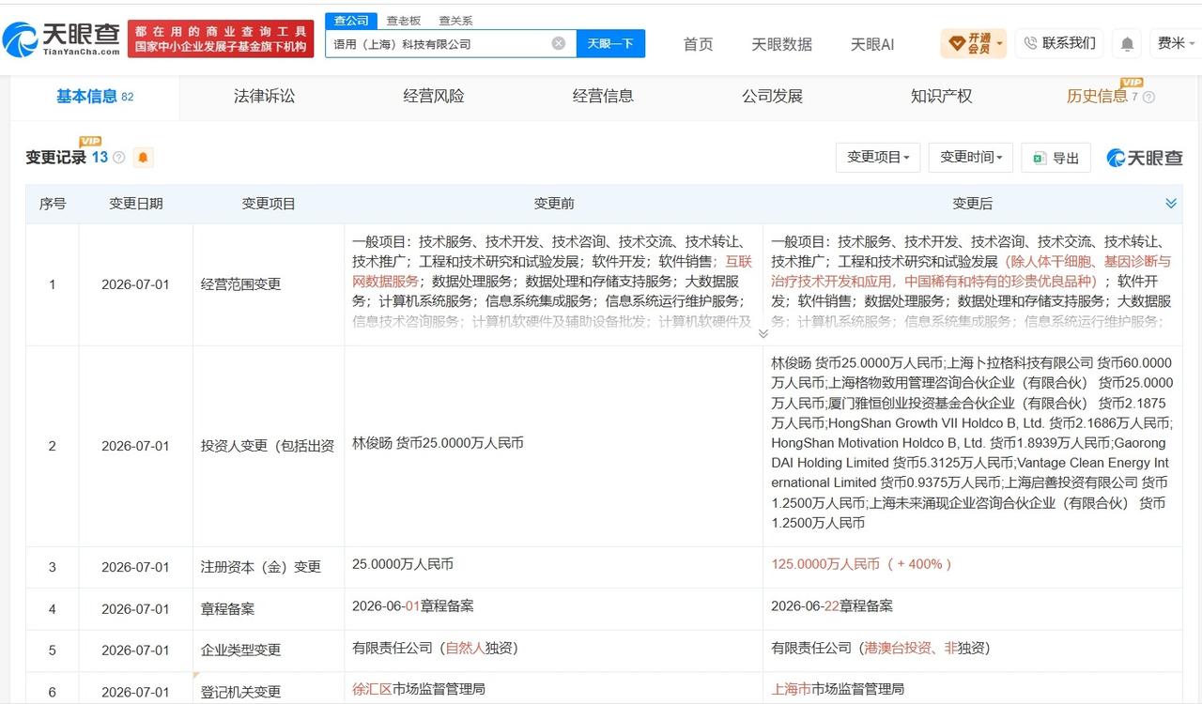The height and width of the screenshot is (704, 1202).
Task: Click the 天眼一下 search button
Action: coord(610,43)
